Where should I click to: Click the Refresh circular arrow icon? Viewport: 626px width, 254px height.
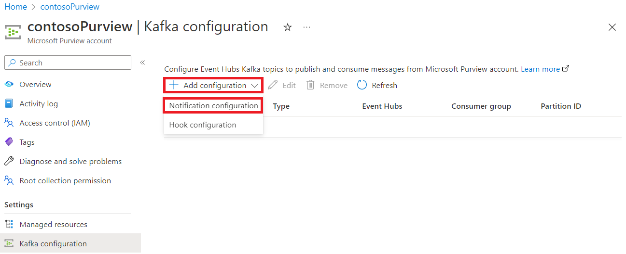click(362, 85)
